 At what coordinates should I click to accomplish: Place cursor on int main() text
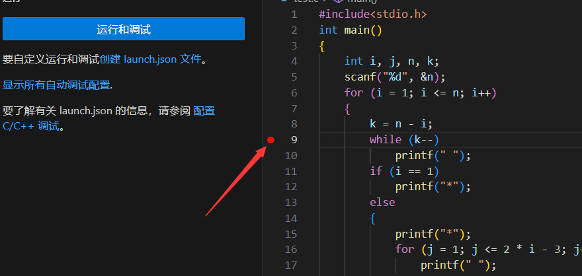click(x=351, y=30)
